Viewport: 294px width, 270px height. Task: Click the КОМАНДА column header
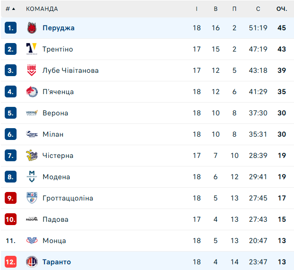point(42,9)
